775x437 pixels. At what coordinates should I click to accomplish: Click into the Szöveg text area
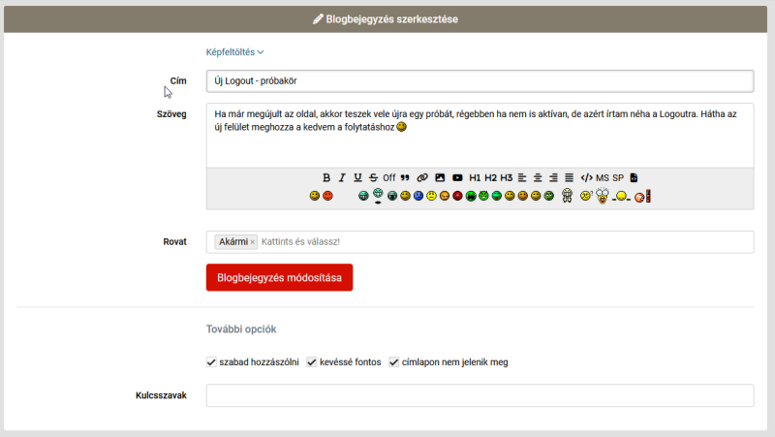(x=480, y=136)
